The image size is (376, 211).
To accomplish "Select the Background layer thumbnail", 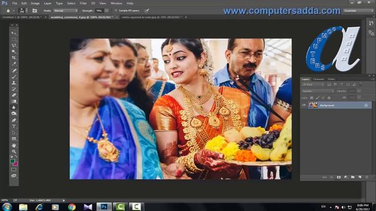I will click(x=313, y=105).
